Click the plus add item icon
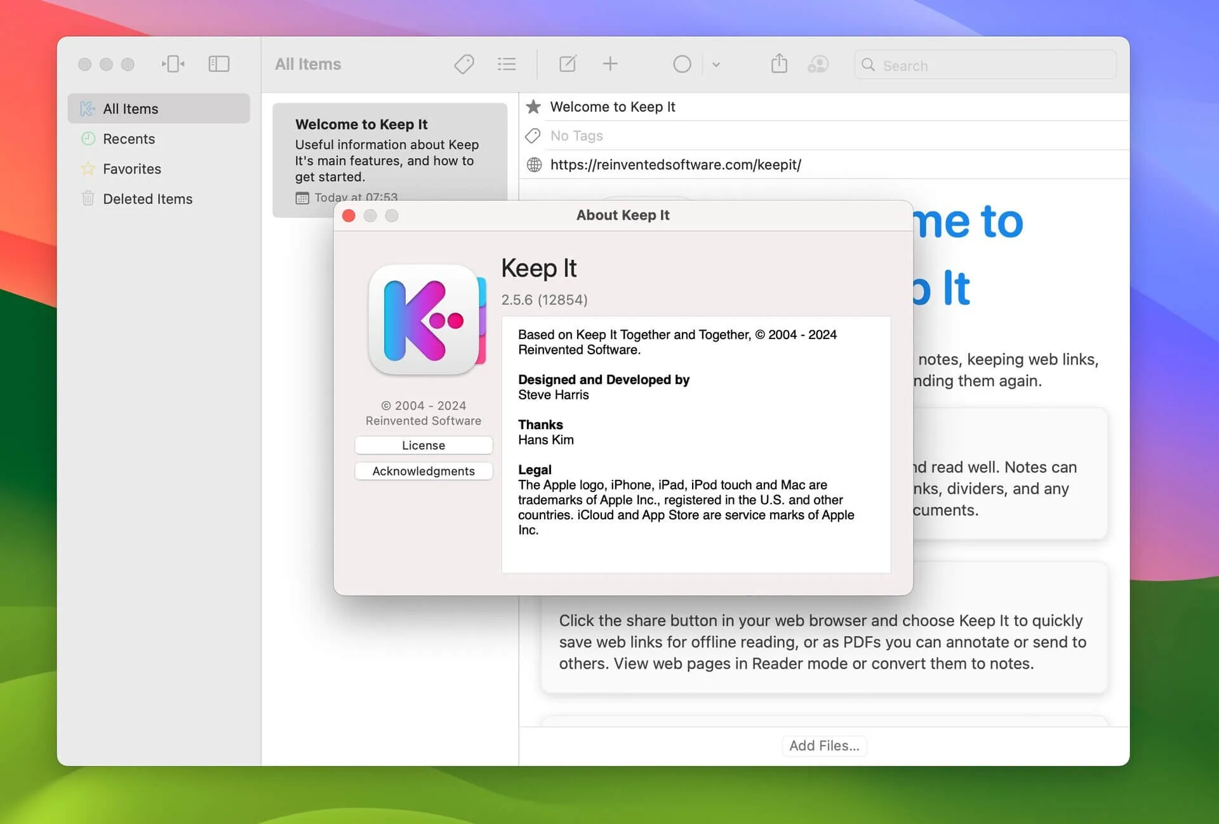This screenshot has height=824, width=1219. point(610,64)
